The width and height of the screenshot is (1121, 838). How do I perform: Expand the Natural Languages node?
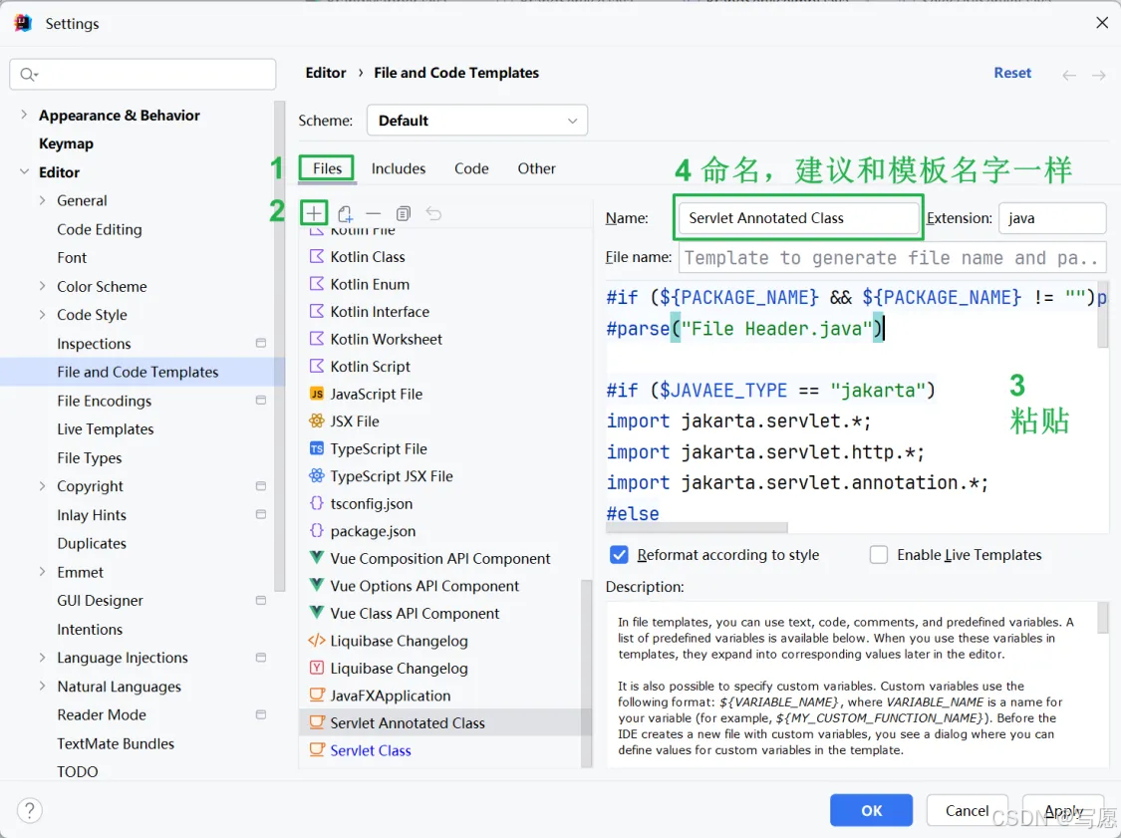pos(42,686)
